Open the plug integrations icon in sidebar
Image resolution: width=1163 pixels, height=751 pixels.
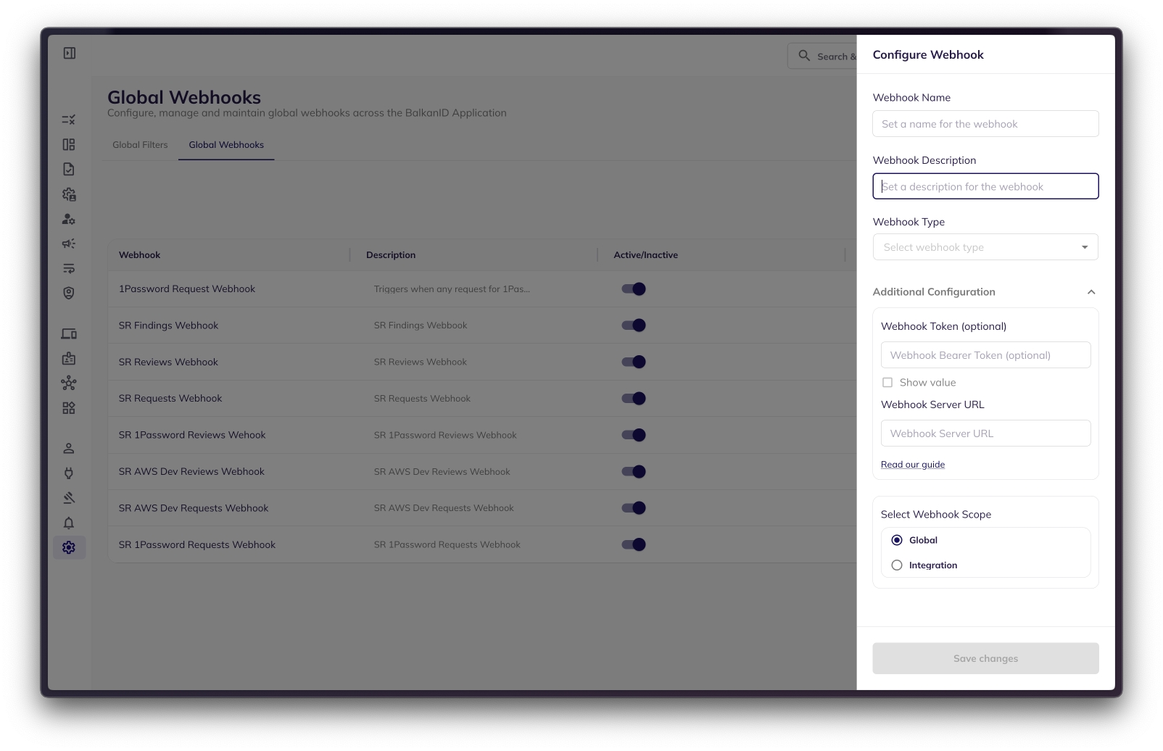(x=69, y=473)
